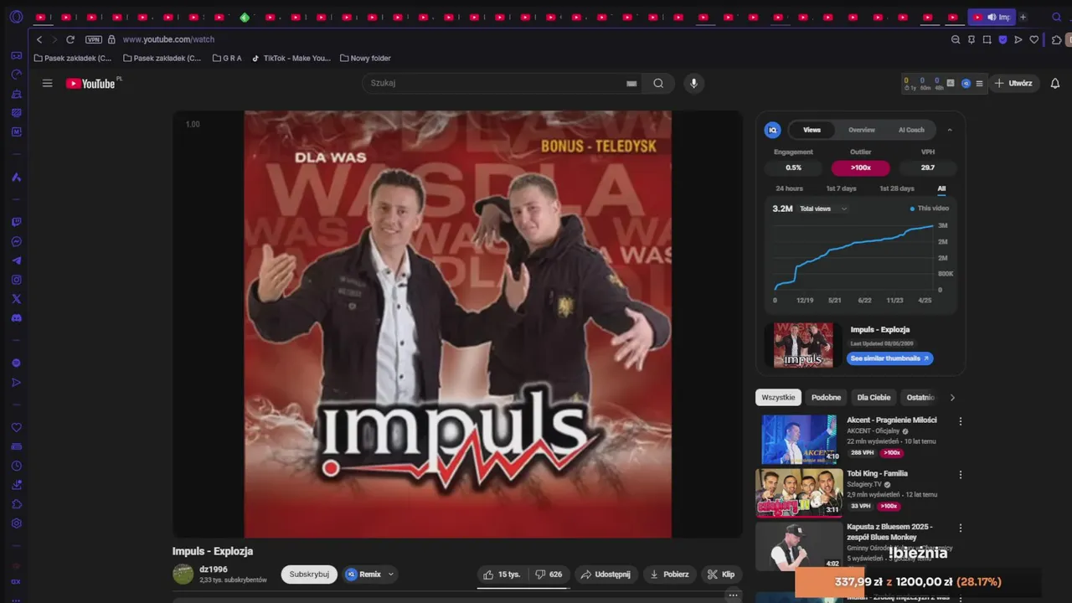Subscribe to dz1996 with Subskrybuj
The image size is (1072, 603).
[309, 575]
